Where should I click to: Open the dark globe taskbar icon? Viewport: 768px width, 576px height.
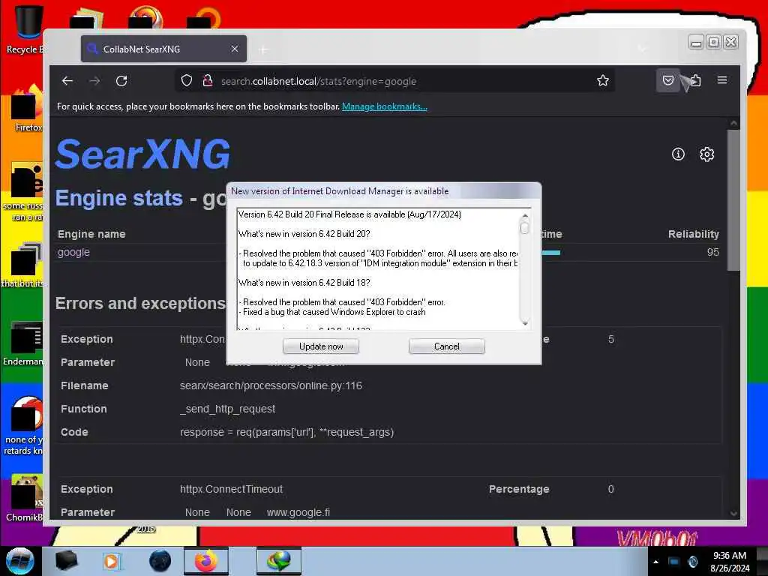160,561
